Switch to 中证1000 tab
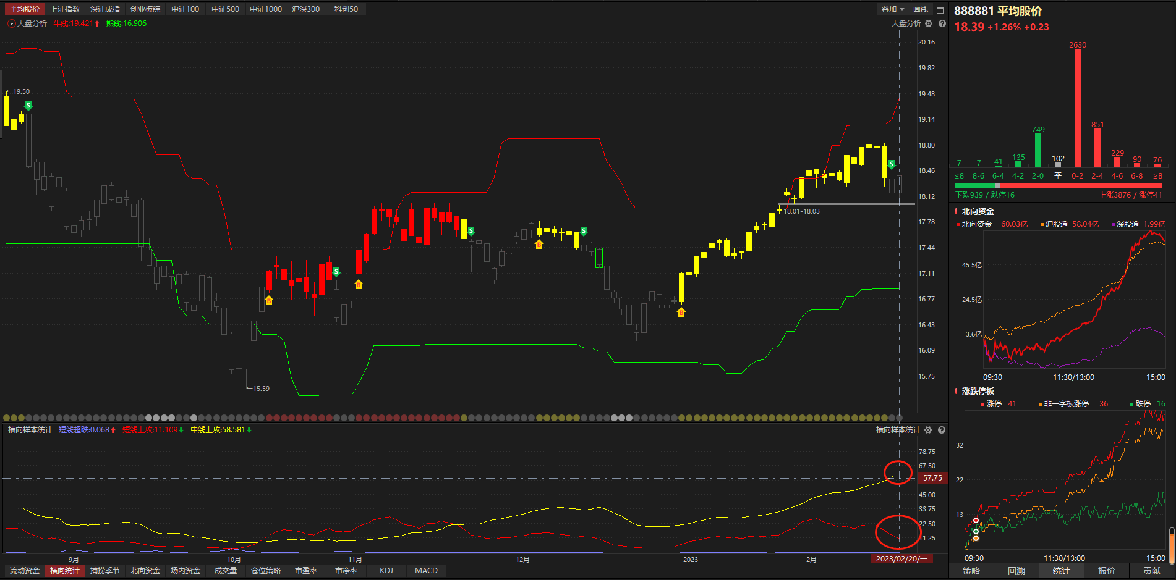The height and width of the screenshot is (580, 1176). pyautogui.click(x=266, y=9)
